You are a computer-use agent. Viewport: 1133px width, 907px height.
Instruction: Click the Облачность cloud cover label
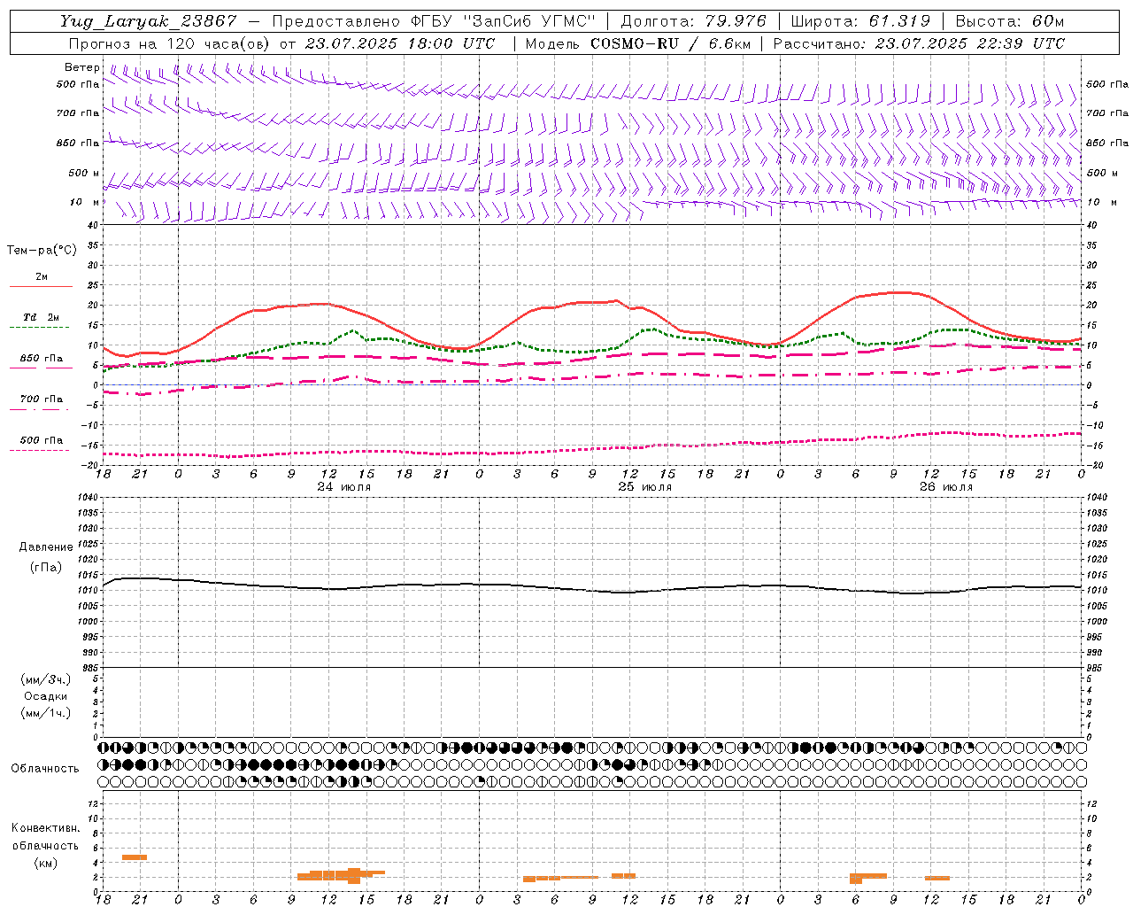pyautogui.click(x=45, y=768)
